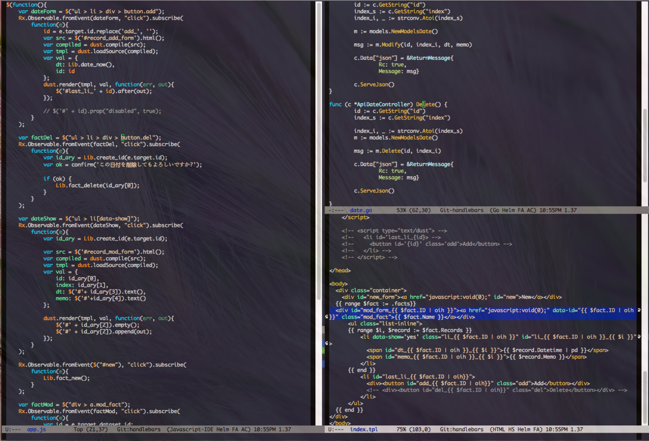The height and width of the screenshot is (441, 649).
Task: Click the 'if (ok) {' line
Action: tap(57, 179)
